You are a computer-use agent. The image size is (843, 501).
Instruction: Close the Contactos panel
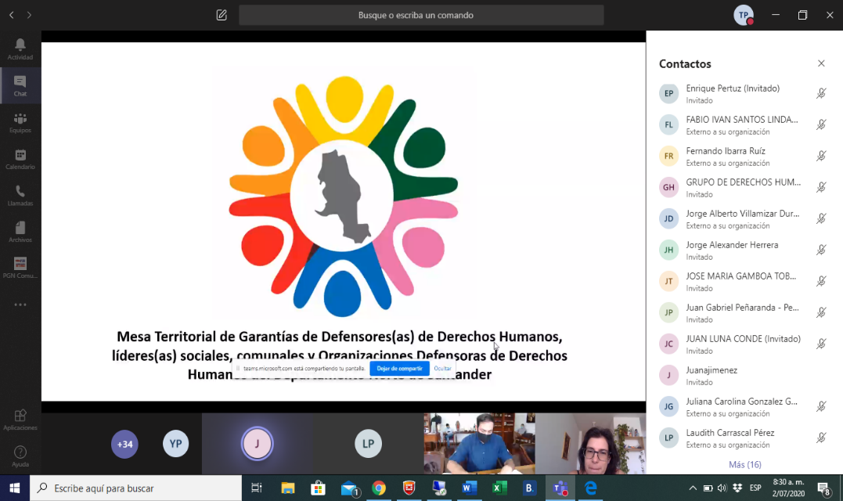(x=821, y=63)
